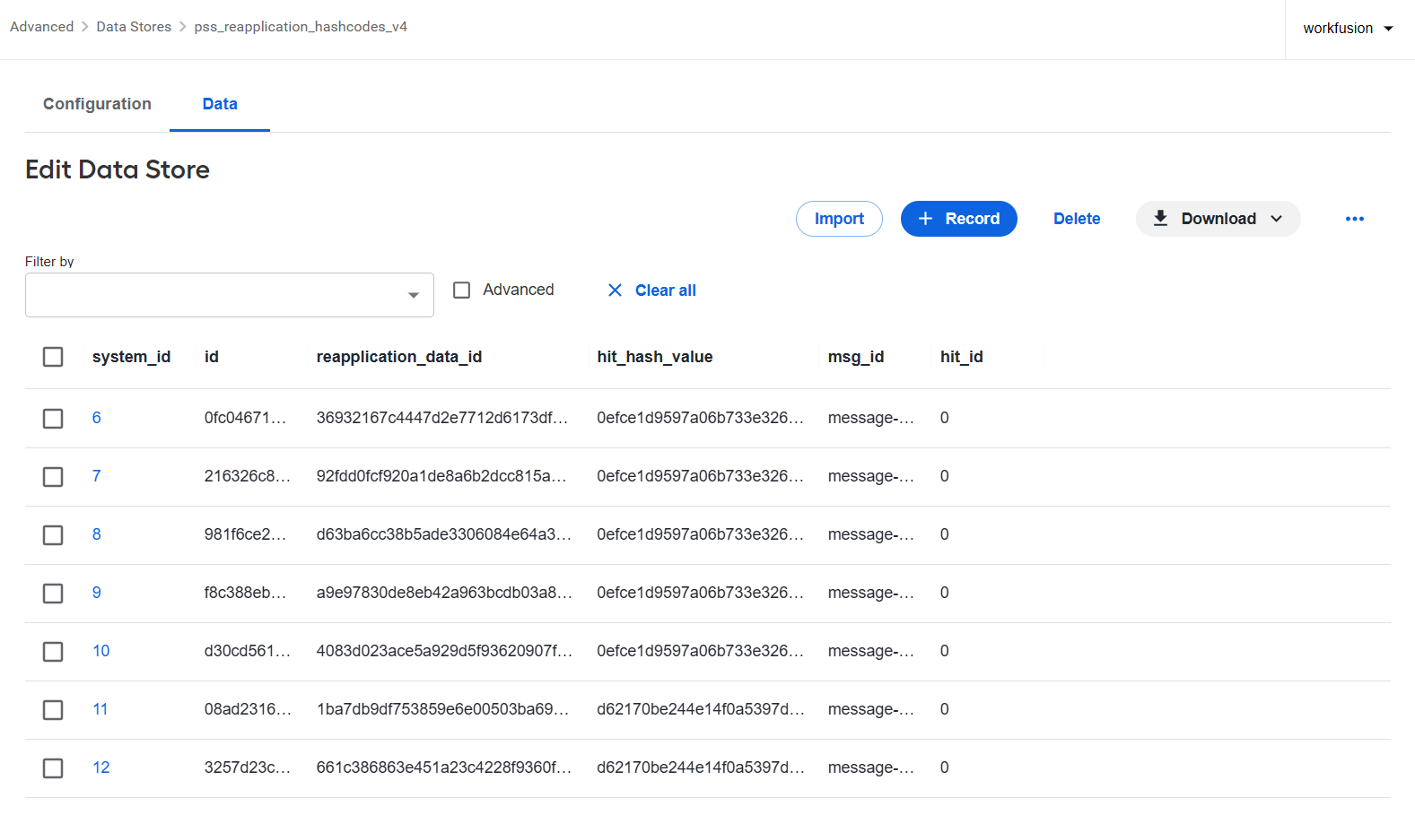Mark the checkbox for row 10
Screen dimensions: 1415x815
coord(53,652)
